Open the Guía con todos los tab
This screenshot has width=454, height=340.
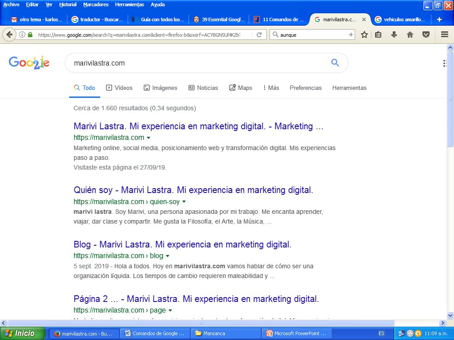pyautogui.click(x=158, y=19)
